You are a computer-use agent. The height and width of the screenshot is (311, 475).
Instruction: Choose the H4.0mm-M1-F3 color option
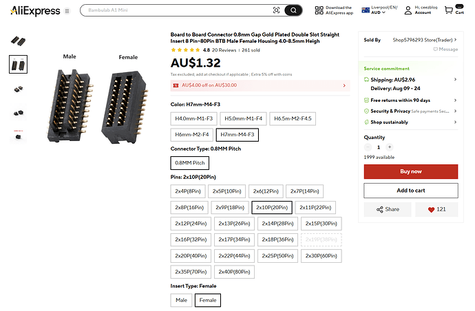[194, 118]
